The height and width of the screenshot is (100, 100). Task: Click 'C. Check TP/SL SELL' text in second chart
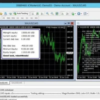[91, 66]
